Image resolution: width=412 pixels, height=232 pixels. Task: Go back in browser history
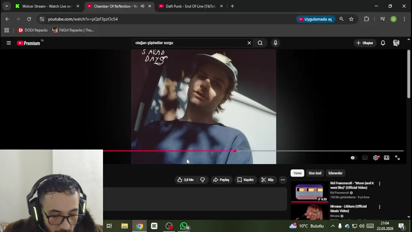pyautogui.click(x=7, y=19)
